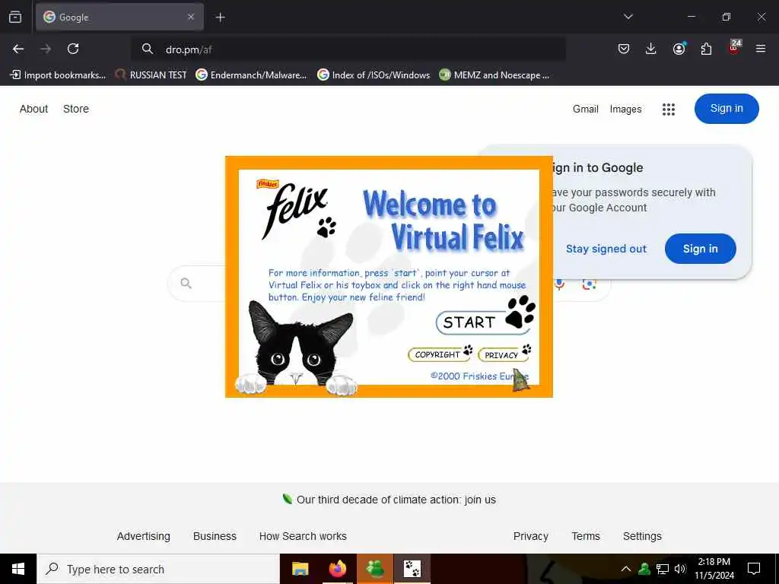Click the magnifier icon in Google search box
Screen dimensions: 779x584
[186, 283]
